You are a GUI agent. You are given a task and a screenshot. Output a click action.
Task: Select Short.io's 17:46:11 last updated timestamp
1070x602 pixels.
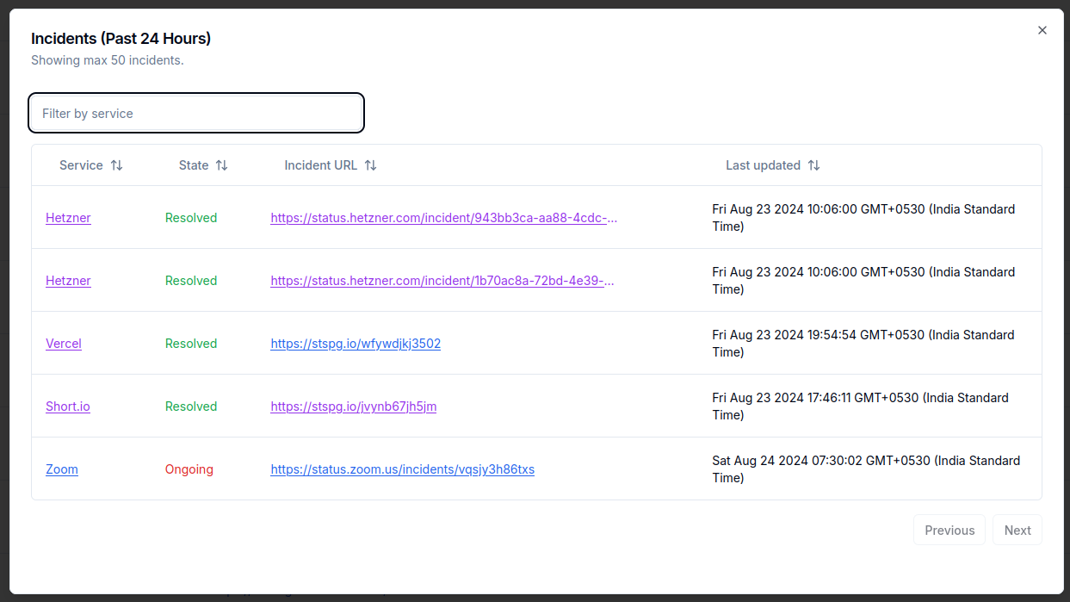tap(861, 407)
